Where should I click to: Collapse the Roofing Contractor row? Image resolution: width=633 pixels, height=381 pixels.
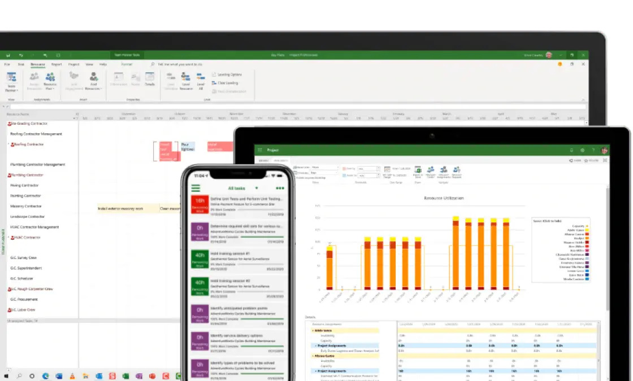[8, 144]
